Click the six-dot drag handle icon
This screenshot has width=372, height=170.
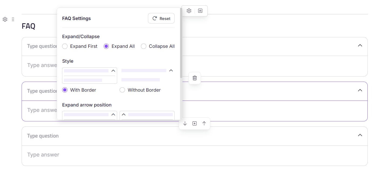(13, 19)
